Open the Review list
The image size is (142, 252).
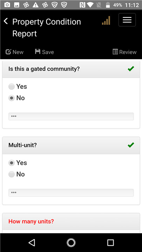pyautogui.click(x=124, y=52)
